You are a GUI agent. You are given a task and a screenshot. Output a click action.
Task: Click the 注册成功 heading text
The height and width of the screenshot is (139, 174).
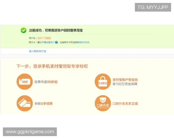[56, 30]
